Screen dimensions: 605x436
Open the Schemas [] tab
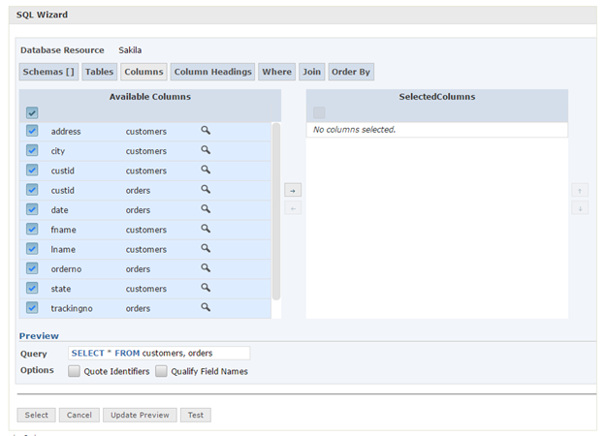(48, 72)
